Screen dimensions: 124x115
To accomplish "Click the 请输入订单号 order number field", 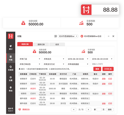I will point(102,64).
